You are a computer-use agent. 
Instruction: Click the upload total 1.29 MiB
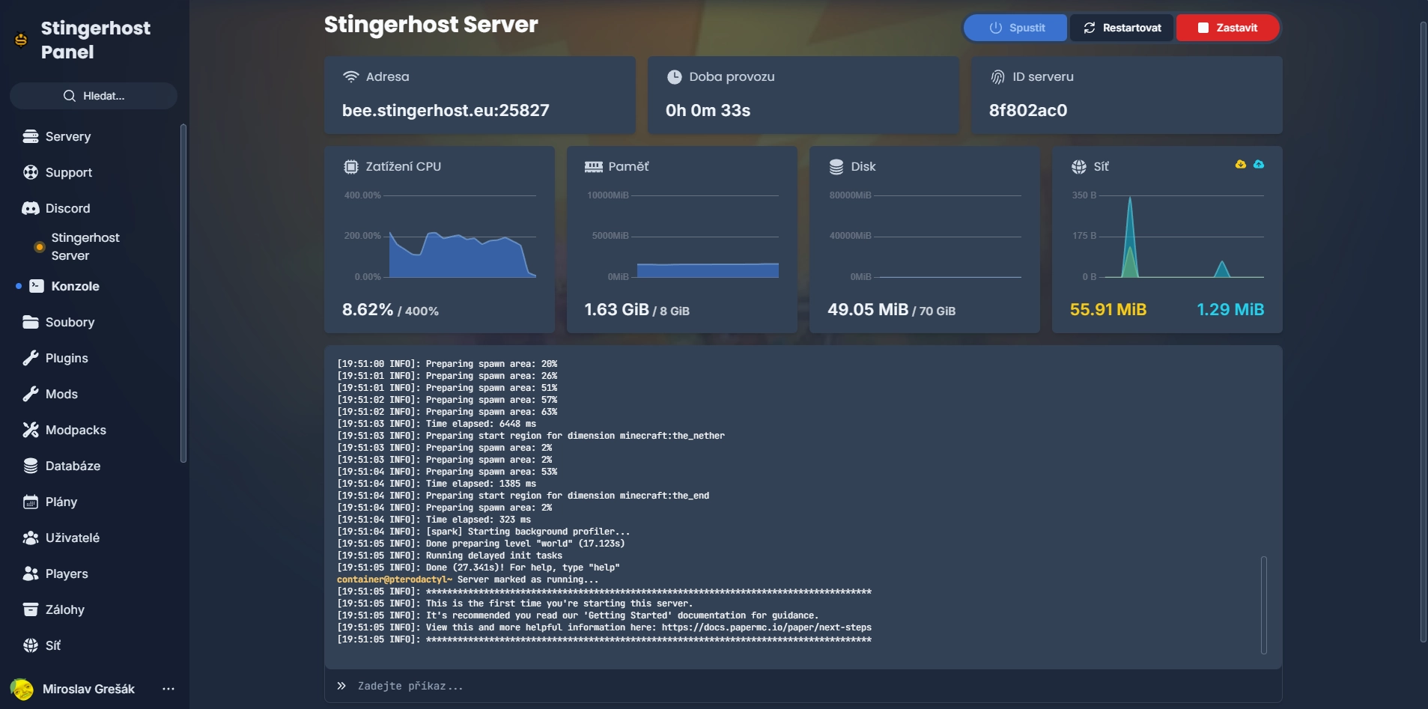[1230, 309]
